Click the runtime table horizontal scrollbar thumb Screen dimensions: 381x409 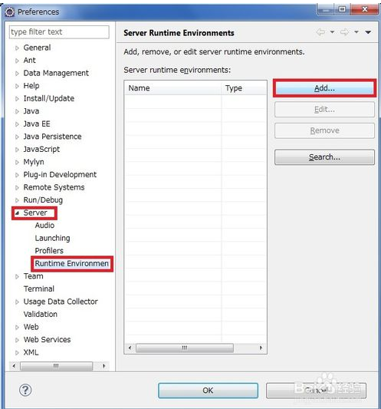185,348
